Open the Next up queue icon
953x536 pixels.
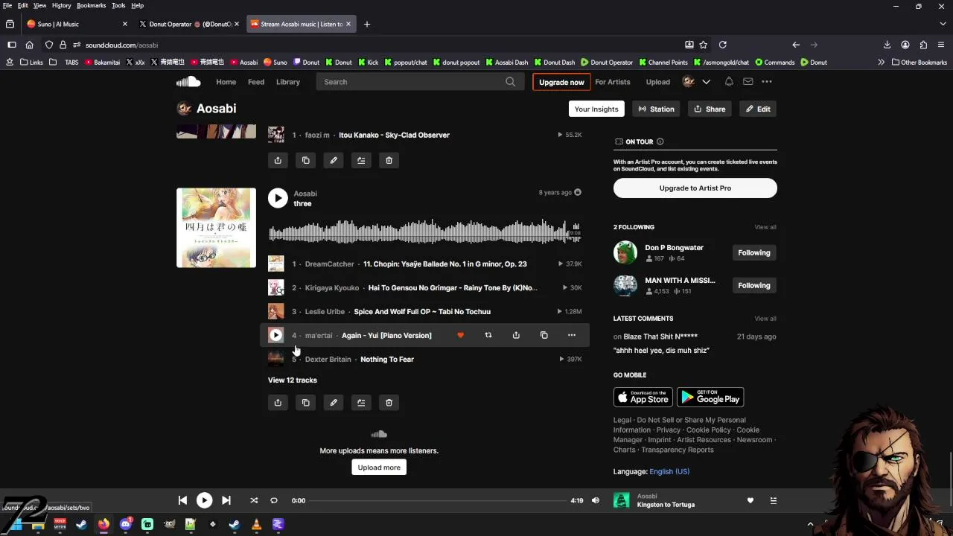773,500
